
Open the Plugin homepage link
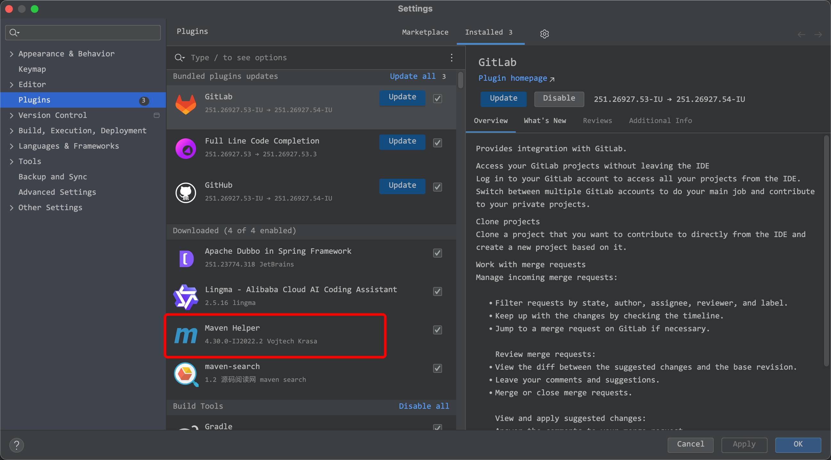tap(512, 78)
